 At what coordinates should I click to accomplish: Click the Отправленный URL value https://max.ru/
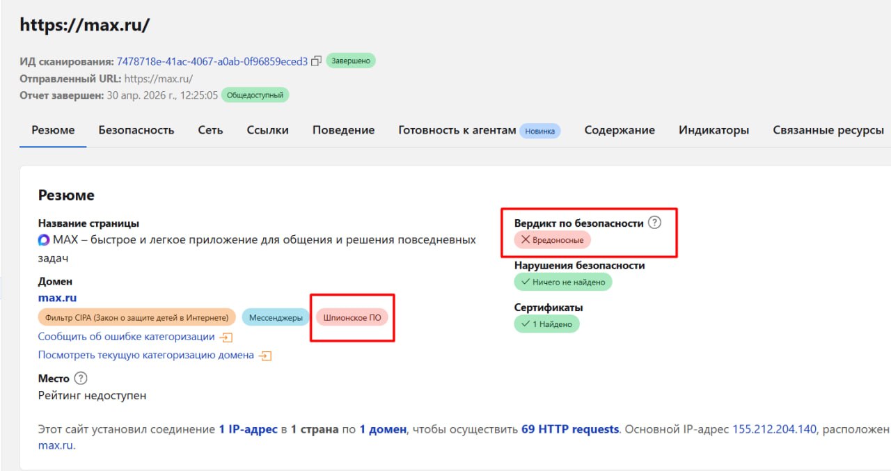[x=159, y=79]
